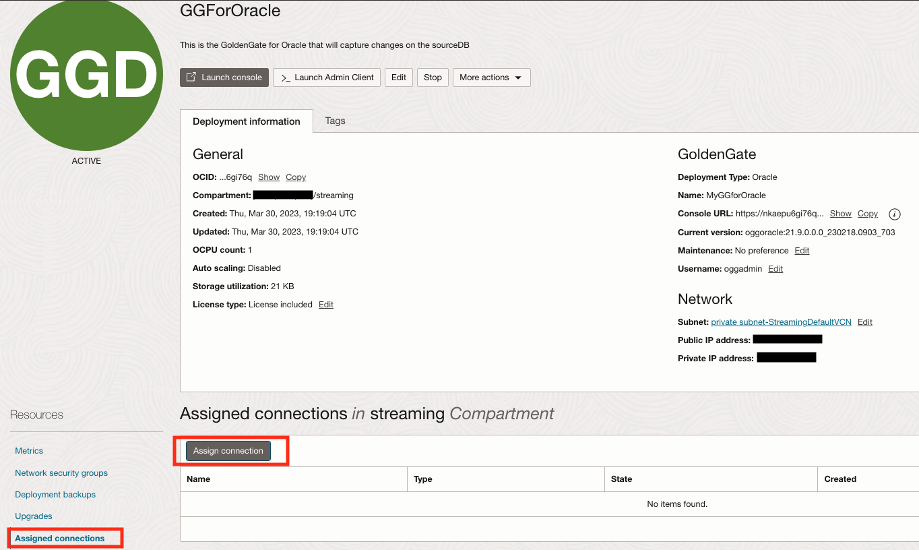Click the Auto scaling Disabled value
This screenshot has height=550, width=919.
coord(264,268)
